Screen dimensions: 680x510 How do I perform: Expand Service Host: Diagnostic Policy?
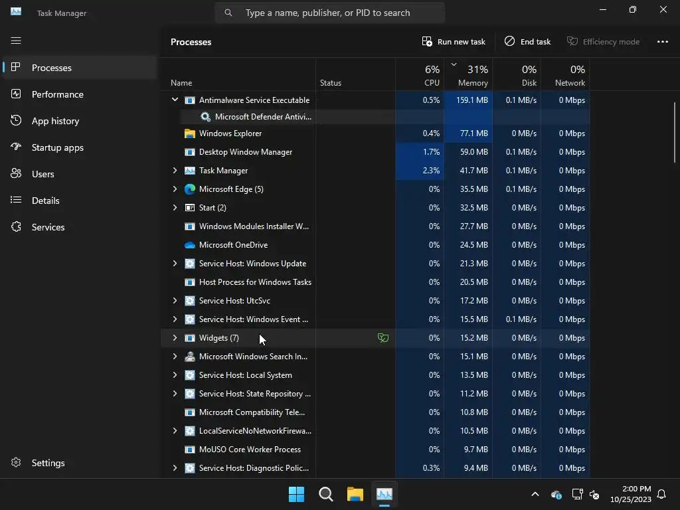pyautogui.click(x=175, y=468)
